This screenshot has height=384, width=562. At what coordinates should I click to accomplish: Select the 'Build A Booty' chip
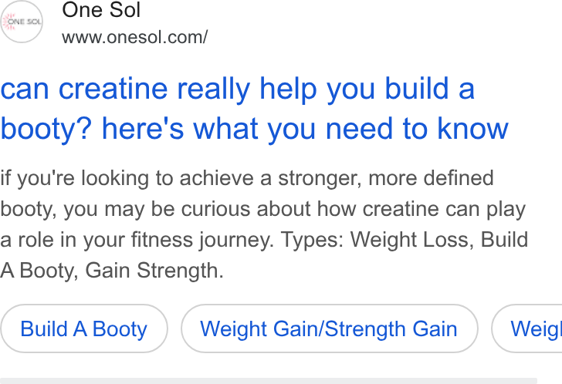(84, 328)
